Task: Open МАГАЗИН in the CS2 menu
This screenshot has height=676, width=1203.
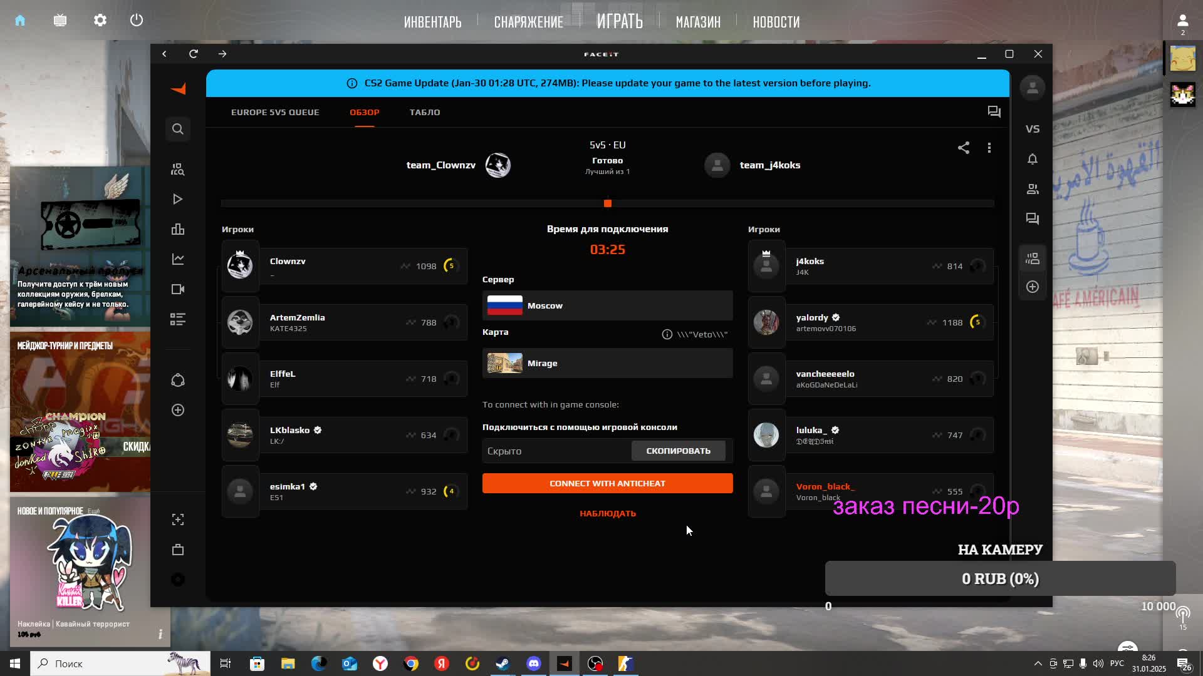Action: click(x=698, y=22)
